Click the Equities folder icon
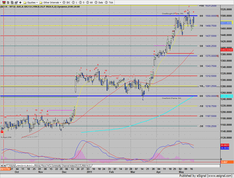 pos(25,2)
